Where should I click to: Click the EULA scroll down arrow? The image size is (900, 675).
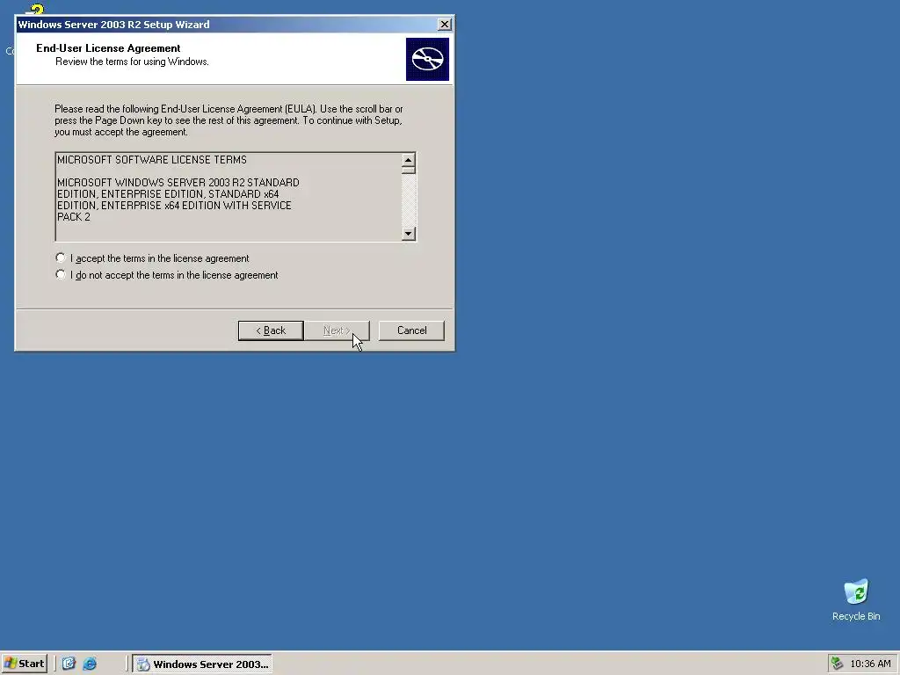click(408, 233)
